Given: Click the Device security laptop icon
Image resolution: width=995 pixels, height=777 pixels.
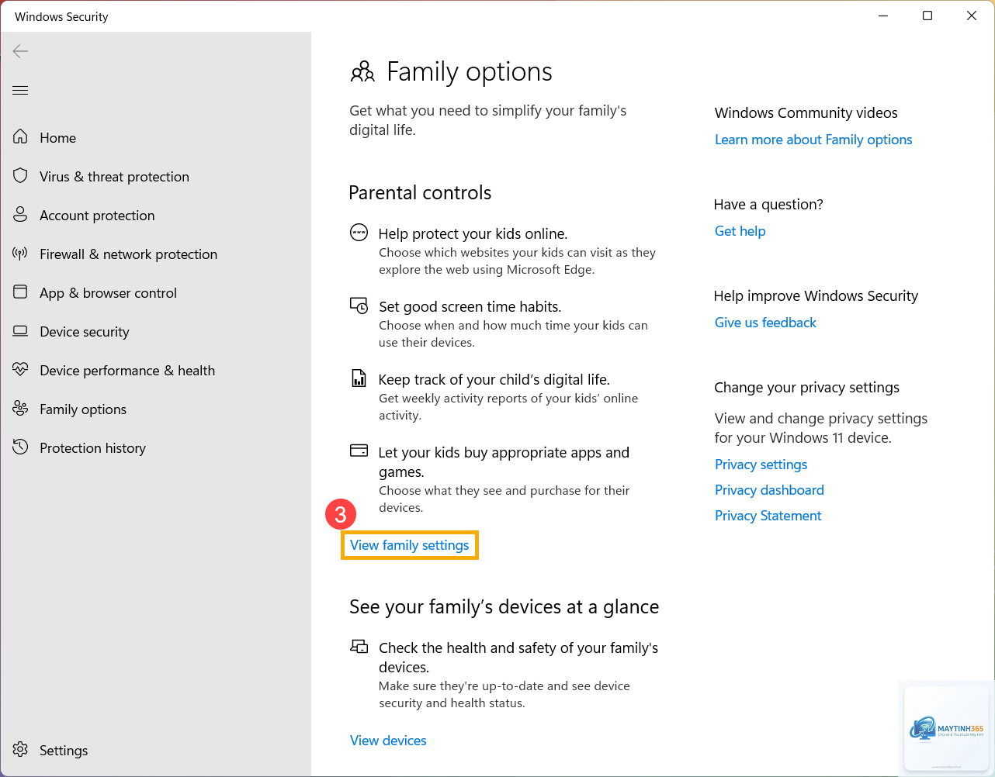Looking at the screenshot, I should pos(20,331).
